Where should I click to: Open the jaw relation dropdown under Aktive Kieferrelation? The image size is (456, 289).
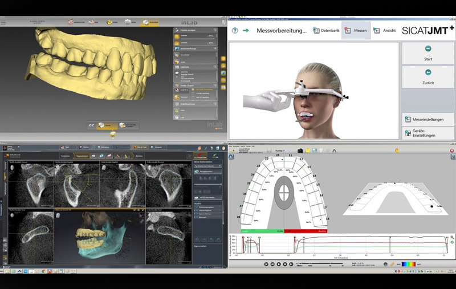click(207, 166)
